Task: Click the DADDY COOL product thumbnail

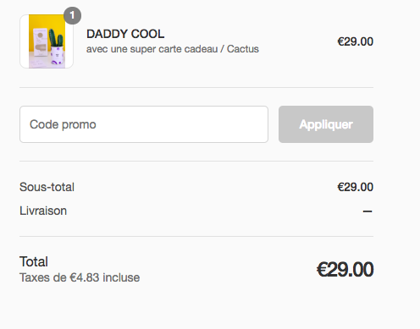Action: pos(47,41)
